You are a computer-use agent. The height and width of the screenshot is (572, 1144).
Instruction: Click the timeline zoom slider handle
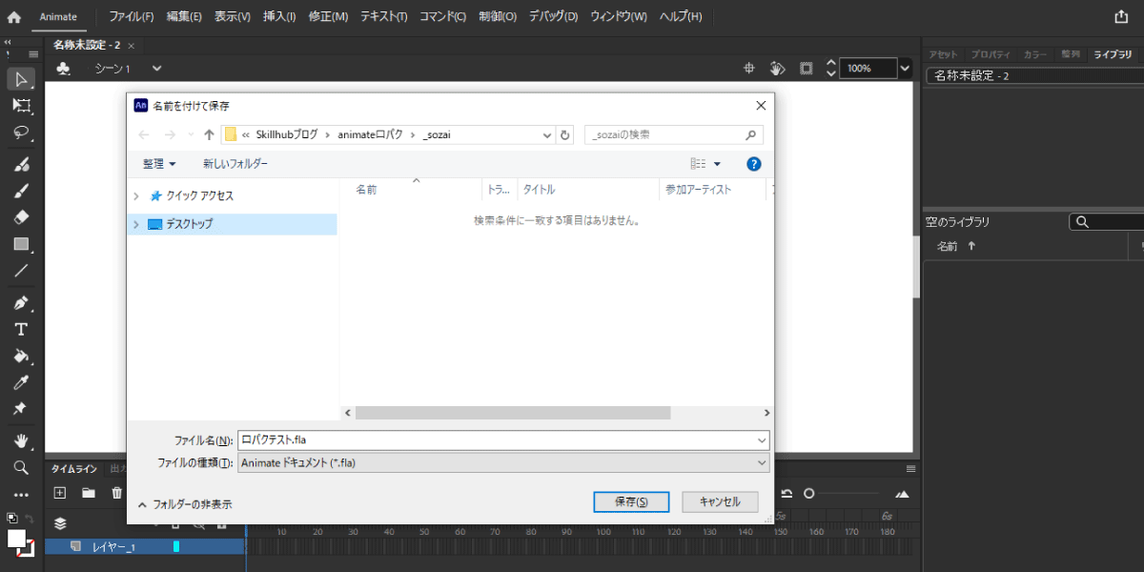click(x=808, y=493)
